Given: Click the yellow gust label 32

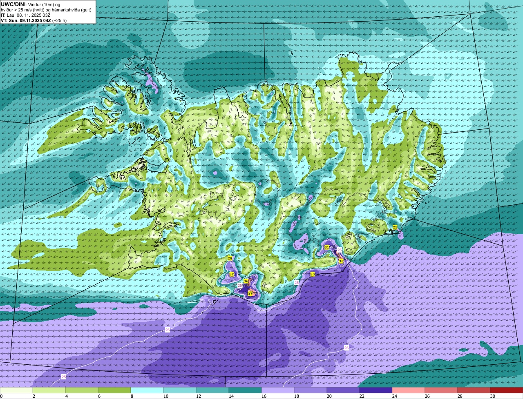Looking at the screenshot, I should tap(232, 274).
